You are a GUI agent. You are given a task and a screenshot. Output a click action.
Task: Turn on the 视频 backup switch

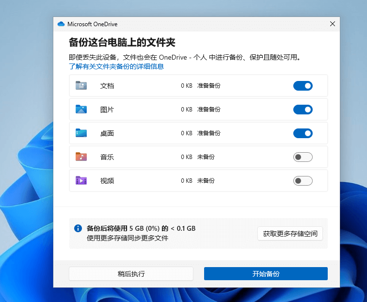tap(303, 181)
